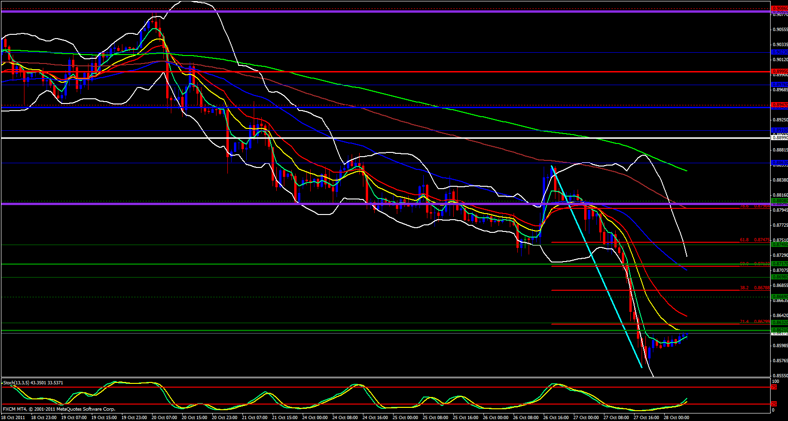Image resolution: width=788 pixels, height=421 pixels.
Task: Click the red 75 stochastic level tag
Action: (x=773, y=387)
